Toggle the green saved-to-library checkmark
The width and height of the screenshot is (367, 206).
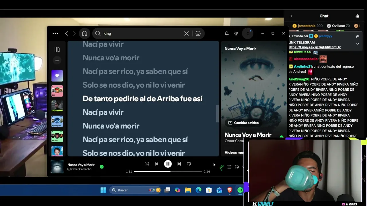pyautogui.click(x=101, y=167)
